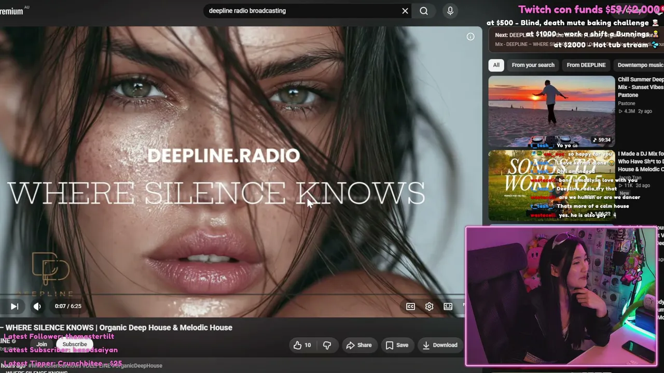Visit the Paxtone channel
Viewport: 664px width, 373px height.
[x=627, y=103]
